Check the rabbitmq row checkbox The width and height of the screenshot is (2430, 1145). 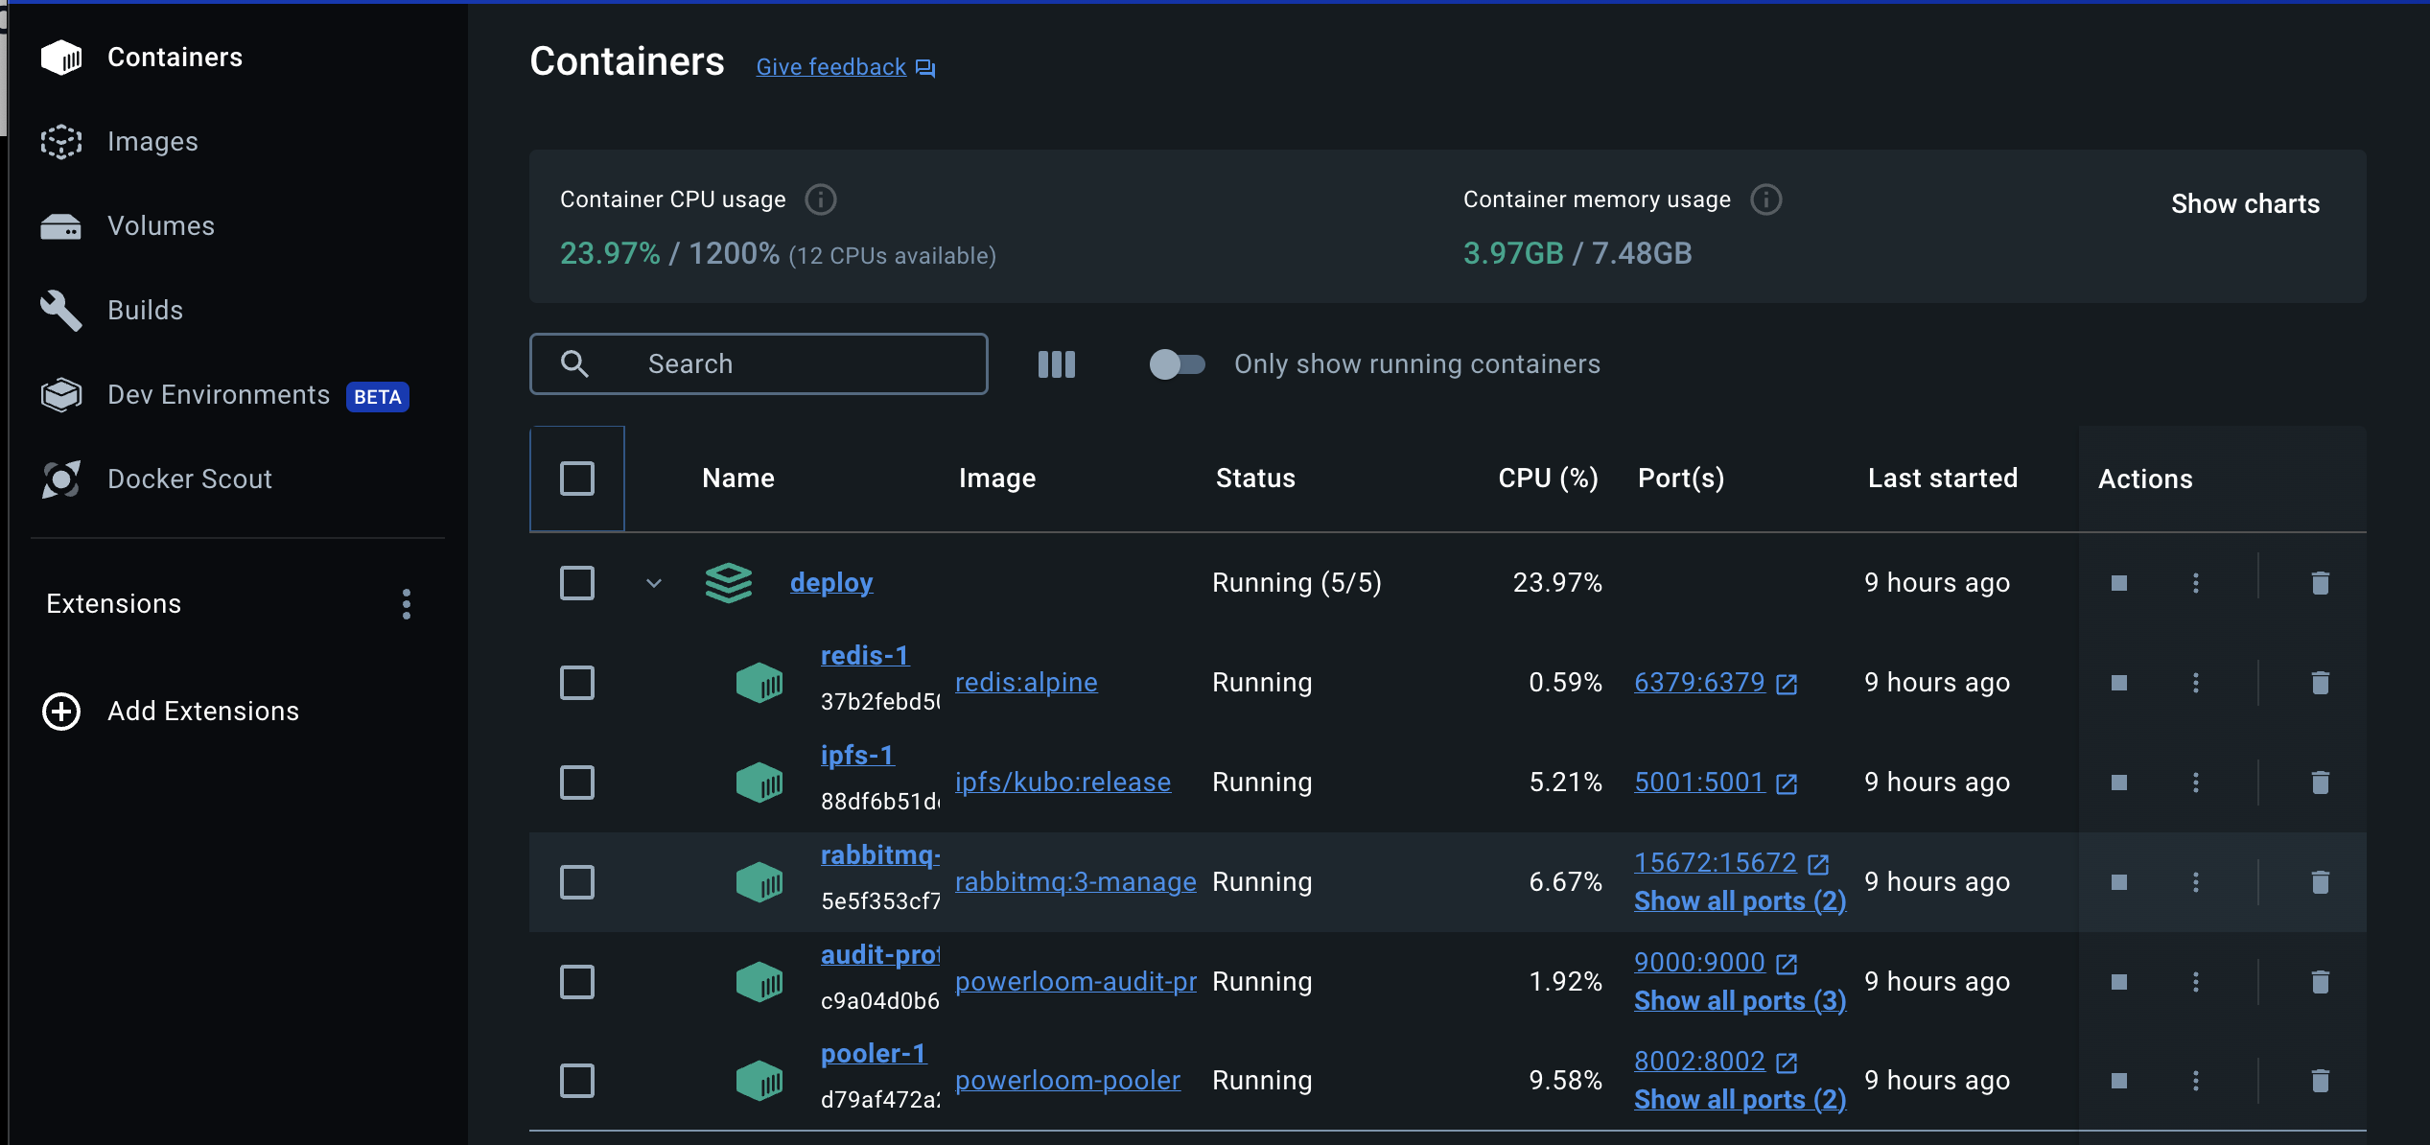tap(577, 882)
